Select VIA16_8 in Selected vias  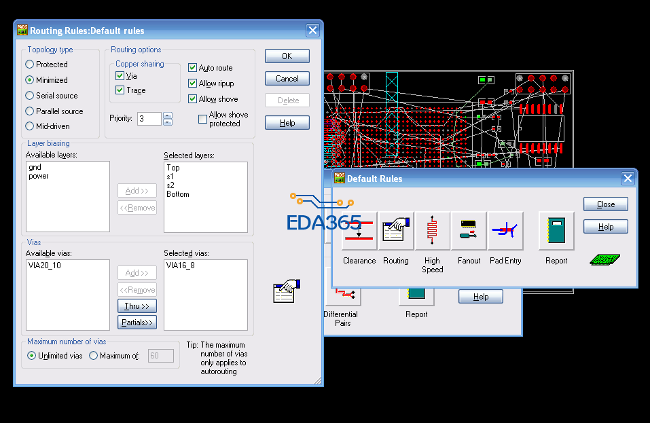pos(180,265)
